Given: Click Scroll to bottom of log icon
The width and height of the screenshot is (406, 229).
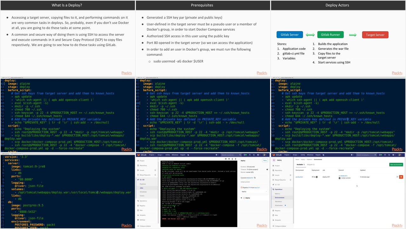Looking at the screenshot, I should click(236, 159).
